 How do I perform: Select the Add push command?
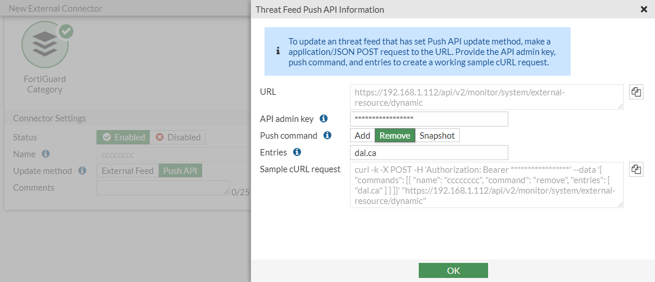pos(362,135)
